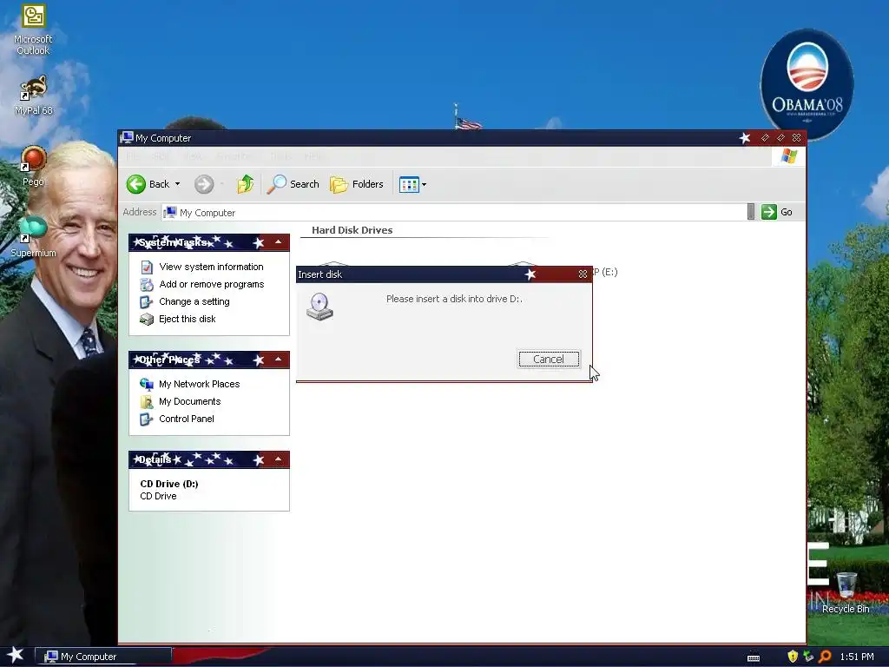889x667 pixels.
Task: Click Change a setting link
Action: click(194, 301)
